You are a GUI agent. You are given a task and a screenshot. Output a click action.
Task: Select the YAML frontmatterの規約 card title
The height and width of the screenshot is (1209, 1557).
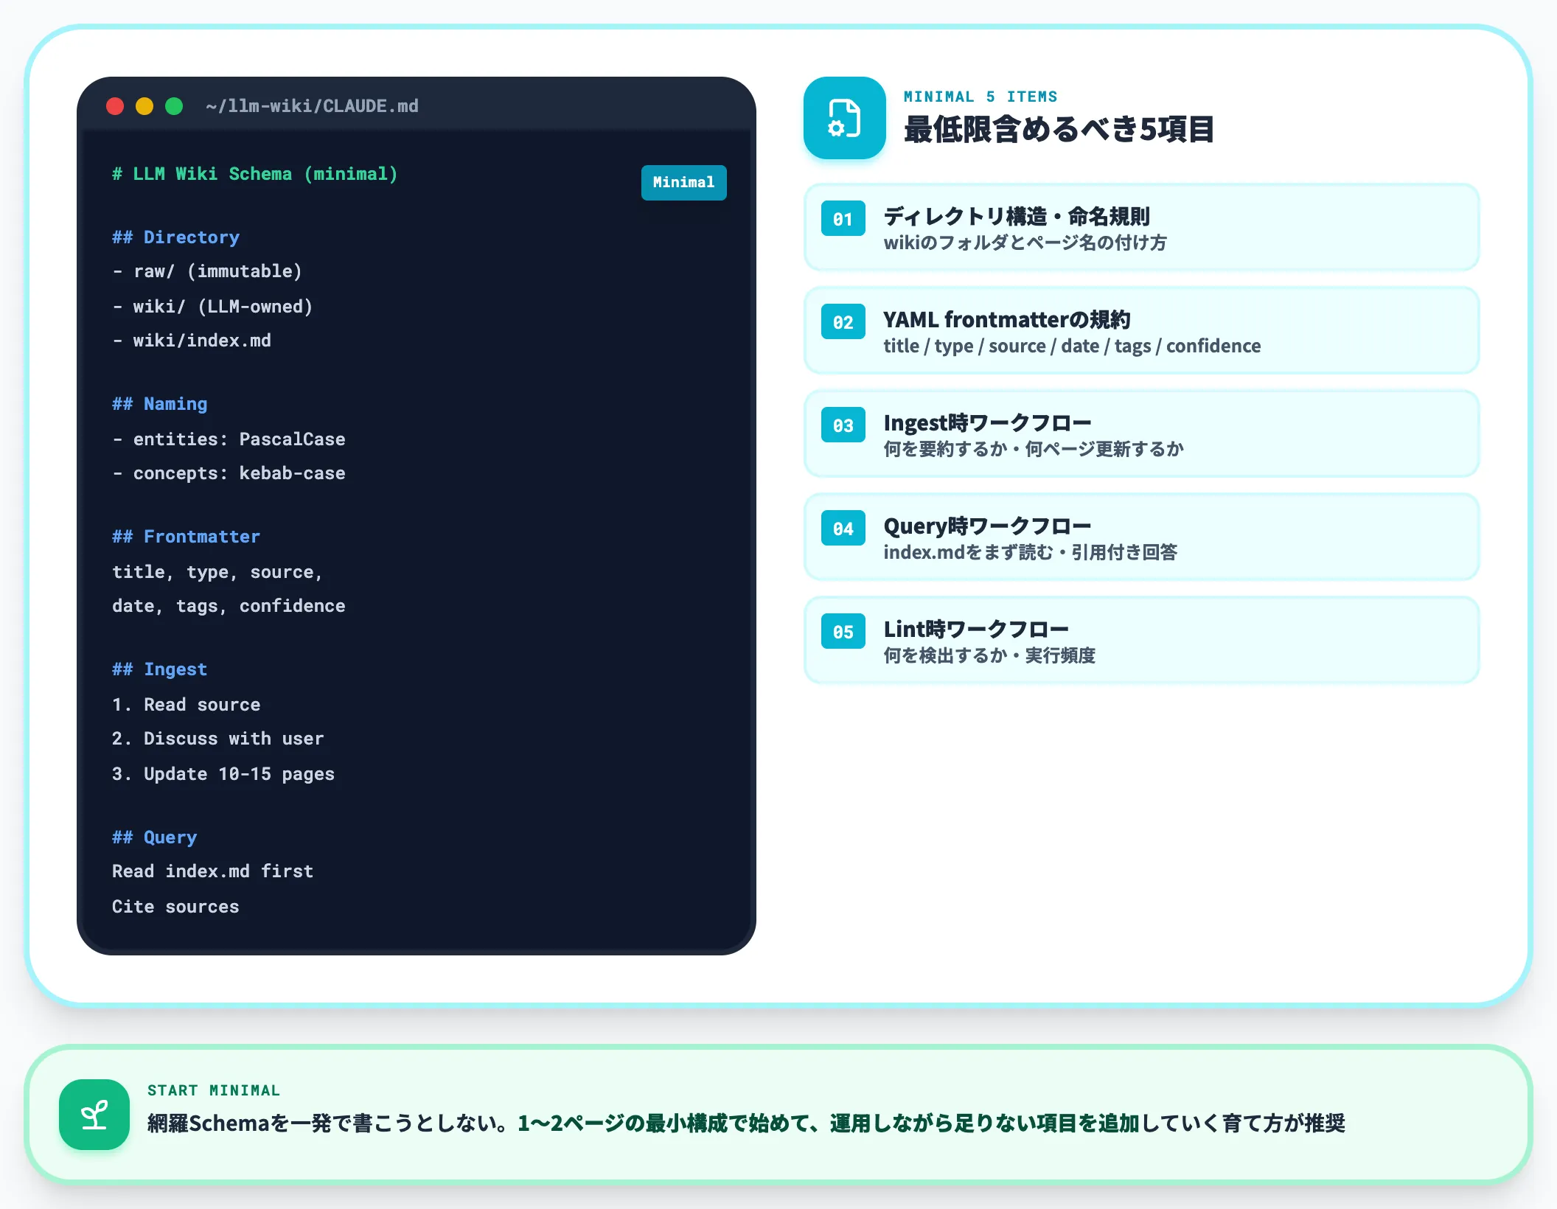pos(1006,319)
